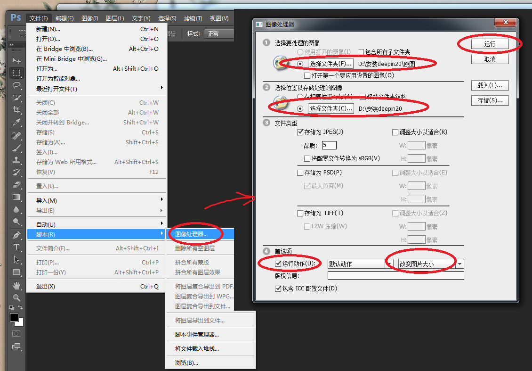Select the Eyedropper tool

click(16, 122)
